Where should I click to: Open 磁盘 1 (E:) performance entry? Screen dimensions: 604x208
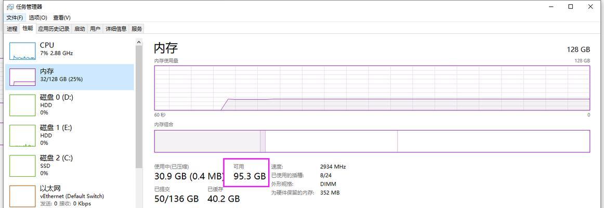(x=70, y=135)
